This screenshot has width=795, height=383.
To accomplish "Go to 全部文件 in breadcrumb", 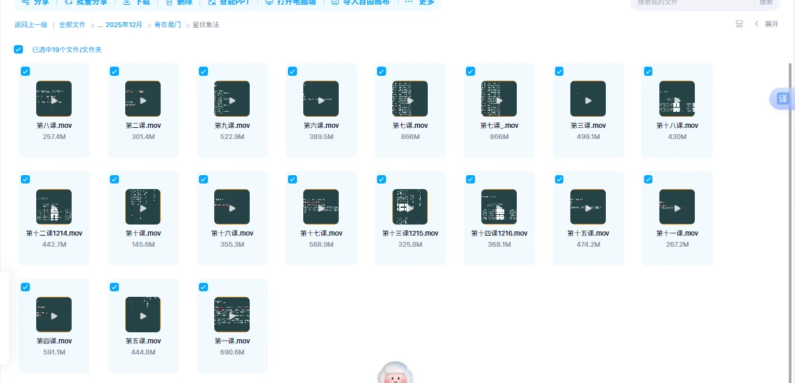I will tap(72, 24).
